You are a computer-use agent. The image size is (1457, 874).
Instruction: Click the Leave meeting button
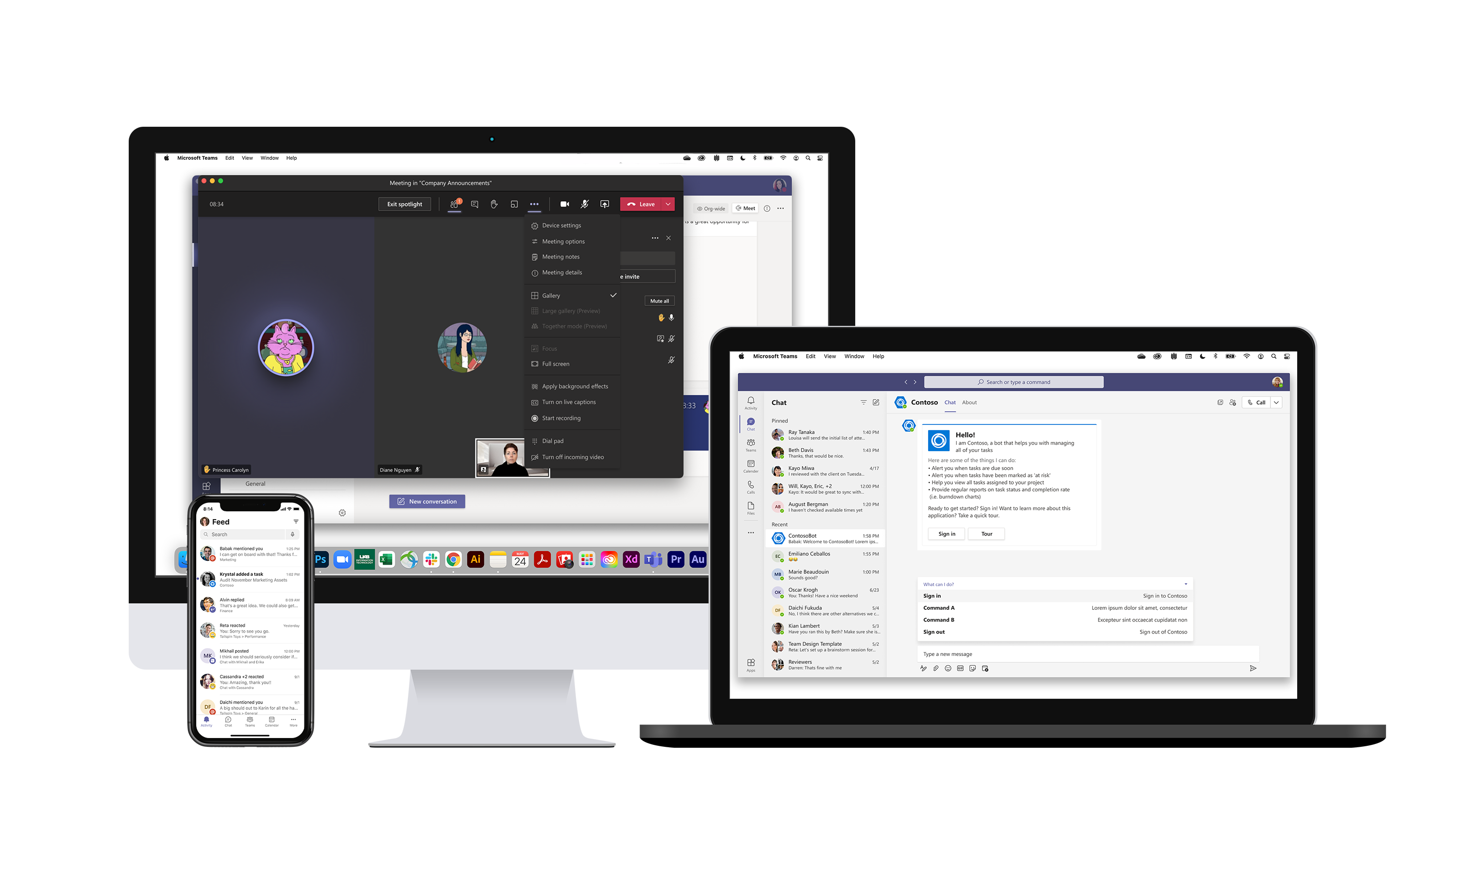point(643,204)
